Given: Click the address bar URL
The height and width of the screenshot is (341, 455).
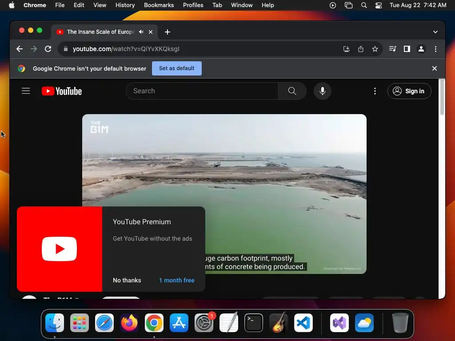Looking at the screenshot, I should pos(126,49).
